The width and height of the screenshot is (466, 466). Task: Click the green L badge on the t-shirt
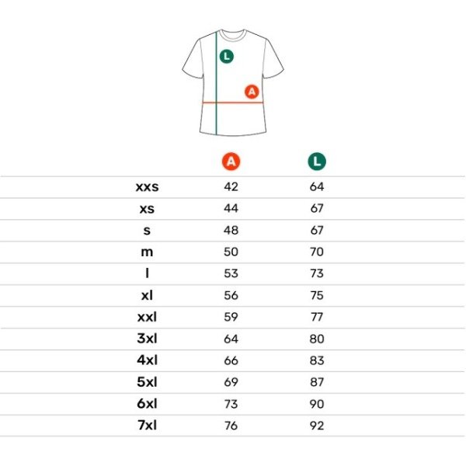pos(226,56)
